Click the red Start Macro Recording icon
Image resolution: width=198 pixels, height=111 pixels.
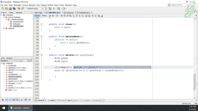pos(93,16)
